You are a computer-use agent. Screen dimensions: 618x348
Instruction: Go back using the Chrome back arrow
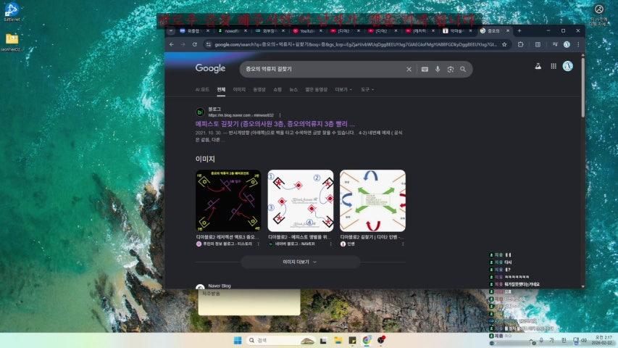click(172, 44)
